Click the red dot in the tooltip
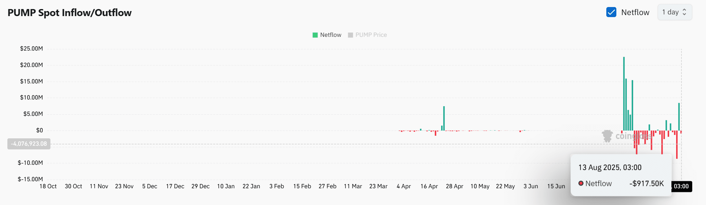706x205 pixels. [x=581, y=184]
